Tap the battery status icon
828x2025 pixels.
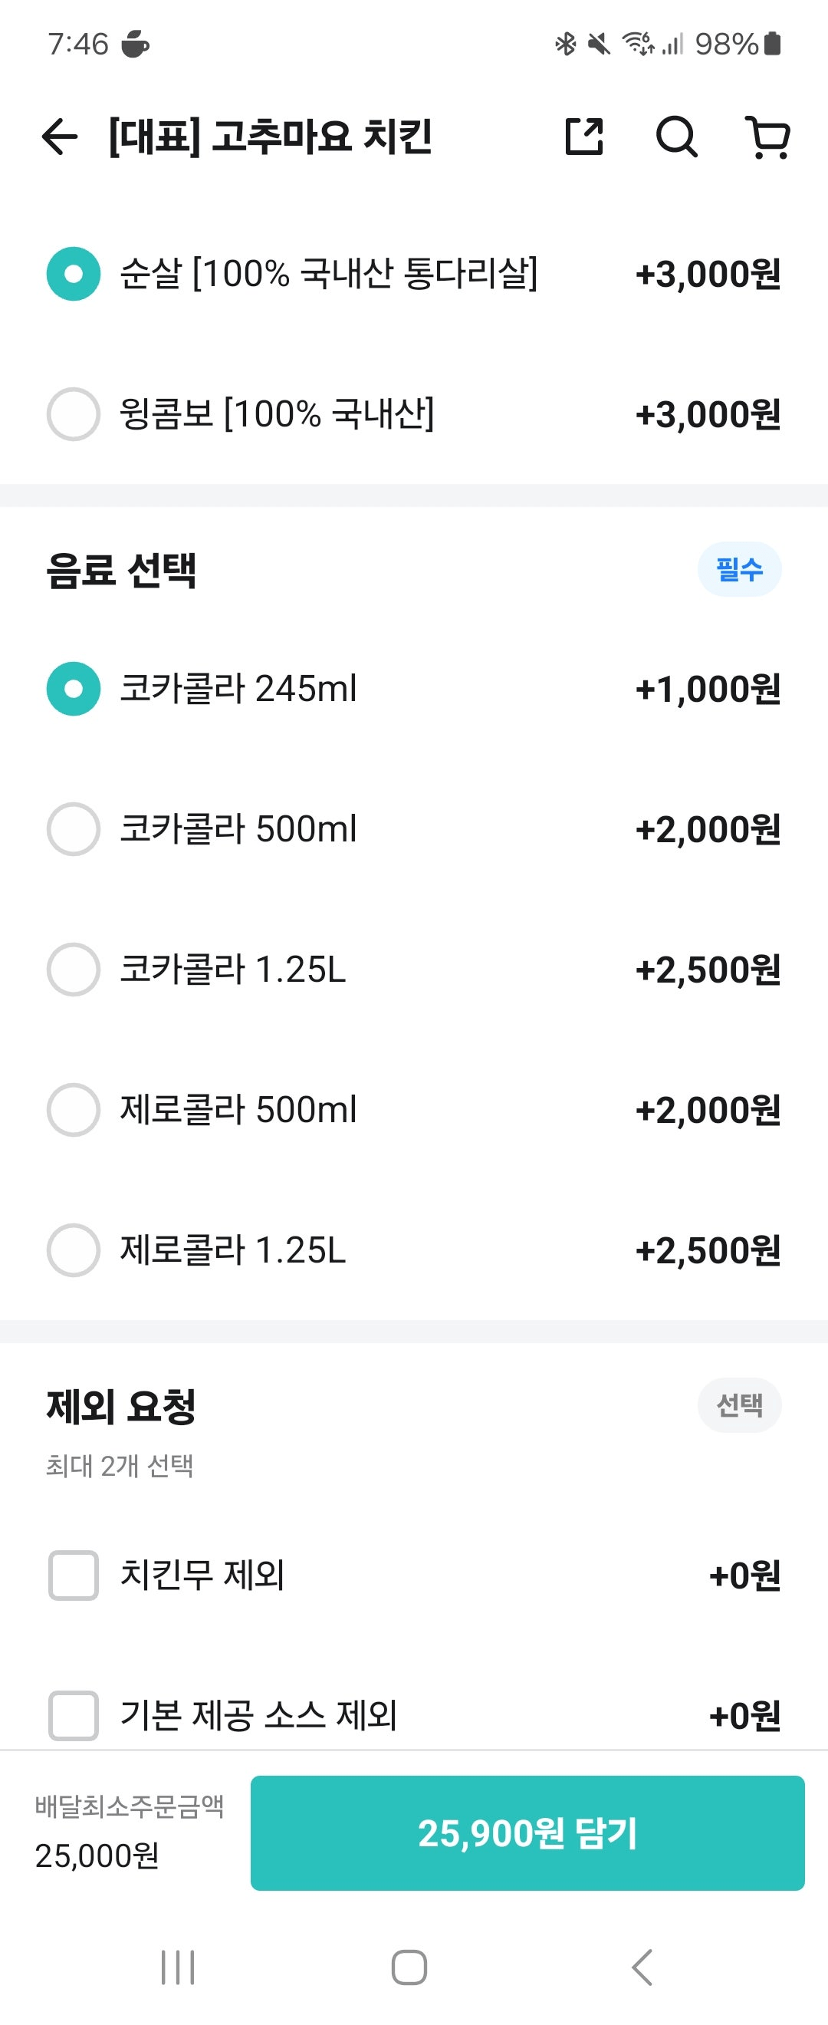773,44
